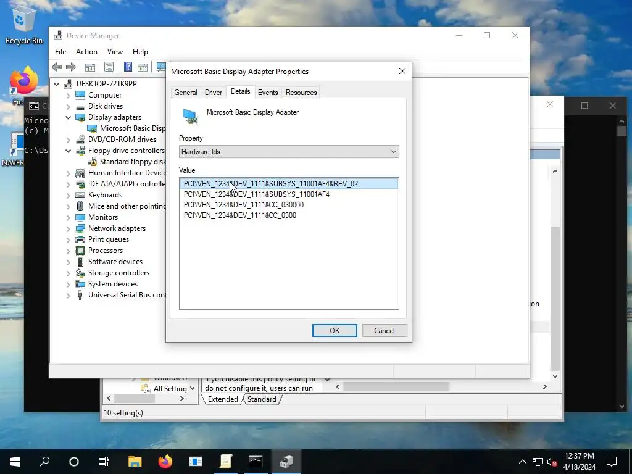
Task: Expand the Software devices category
Action: [x=68, y=262]
